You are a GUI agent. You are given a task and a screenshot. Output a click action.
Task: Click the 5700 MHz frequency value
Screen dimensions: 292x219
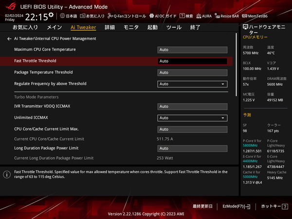251,53
